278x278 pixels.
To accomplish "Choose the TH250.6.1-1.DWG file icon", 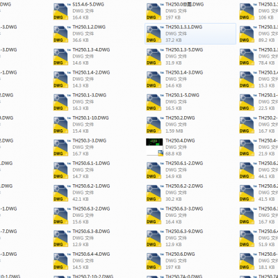I will [x=60, y=170].
